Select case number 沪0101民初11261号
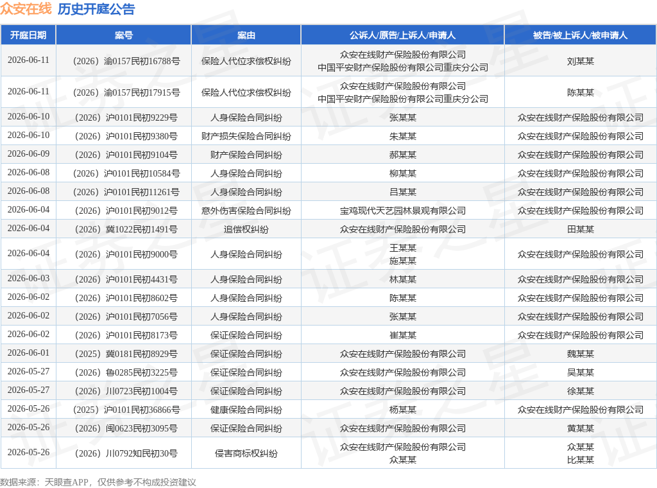This screenshot has width=657, height=488. [126, 192]
